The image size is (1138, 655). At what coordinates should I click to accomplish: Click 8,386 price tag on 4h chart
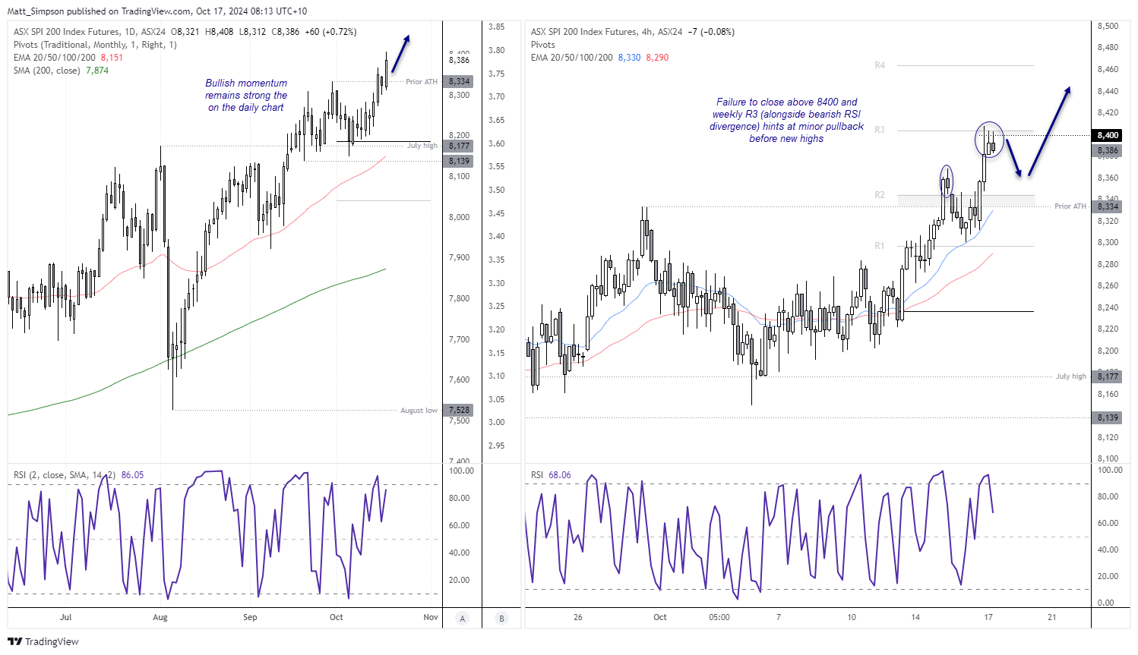pos(1108,151)
